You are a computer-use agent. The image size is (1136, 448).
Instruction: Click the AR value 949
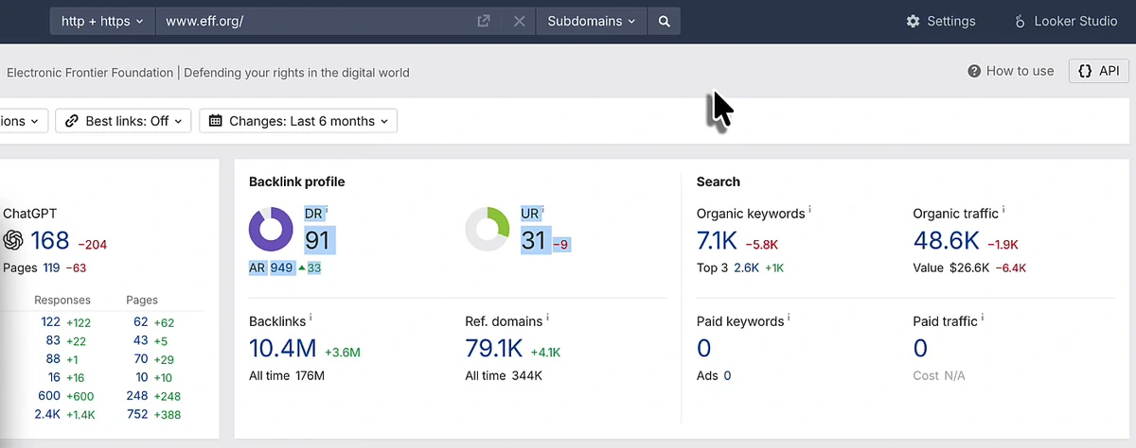click(x=281, y=268)
